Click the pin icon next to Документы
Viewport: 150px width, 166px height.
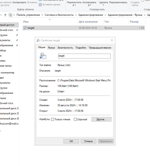(x=17, y=40)
